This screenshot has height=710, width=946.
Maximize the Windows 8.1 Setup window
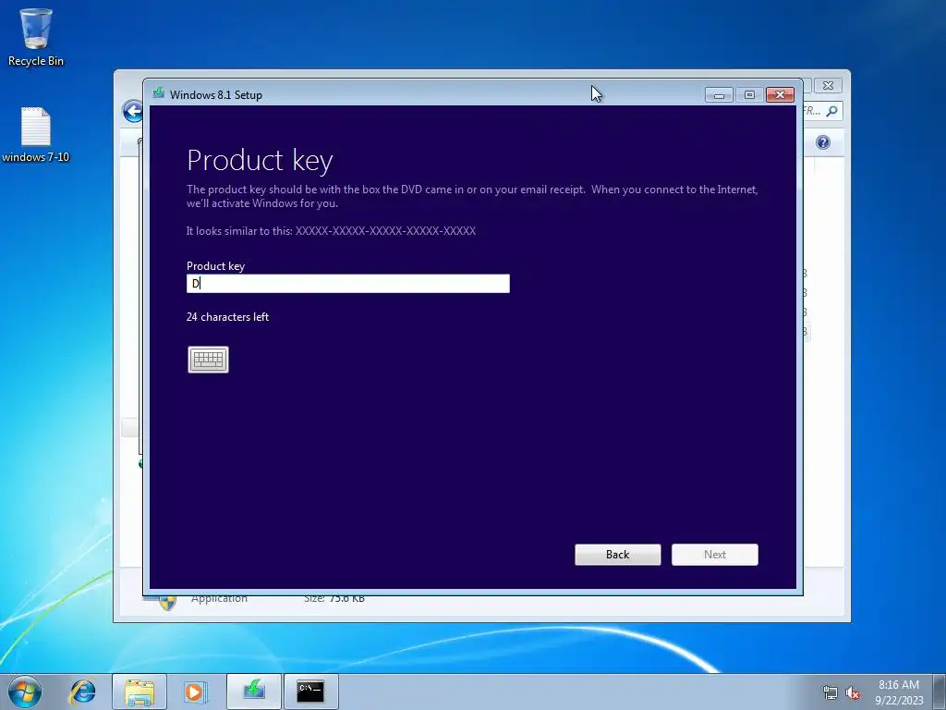(749, 95)
